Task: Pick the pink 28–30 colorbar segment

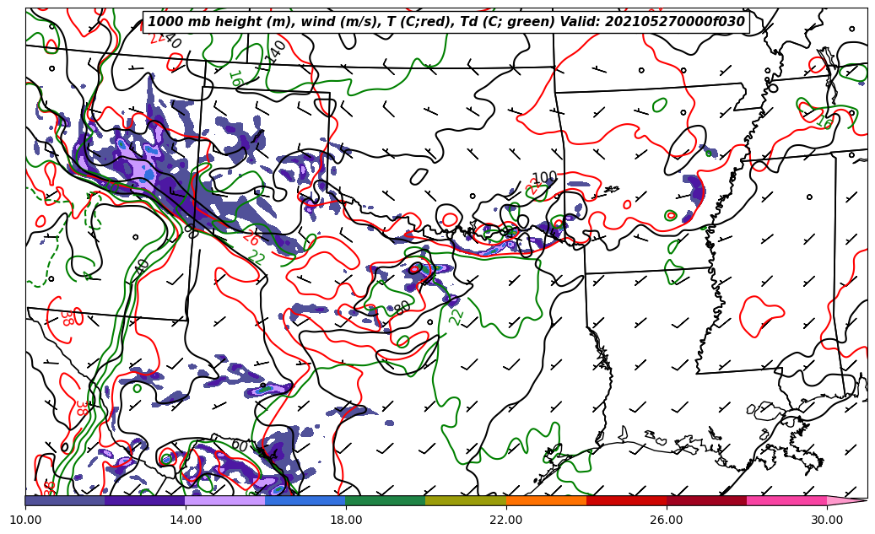Action: point(786,500)
